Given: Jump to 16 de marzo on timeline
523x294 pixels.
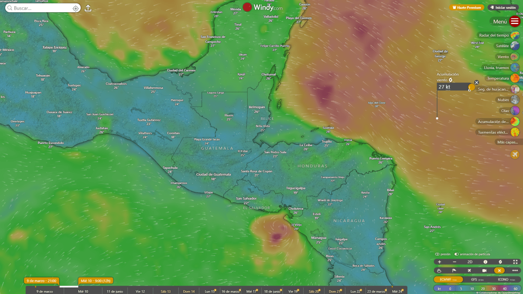Looking at the screenshot, I should [230, 291].
